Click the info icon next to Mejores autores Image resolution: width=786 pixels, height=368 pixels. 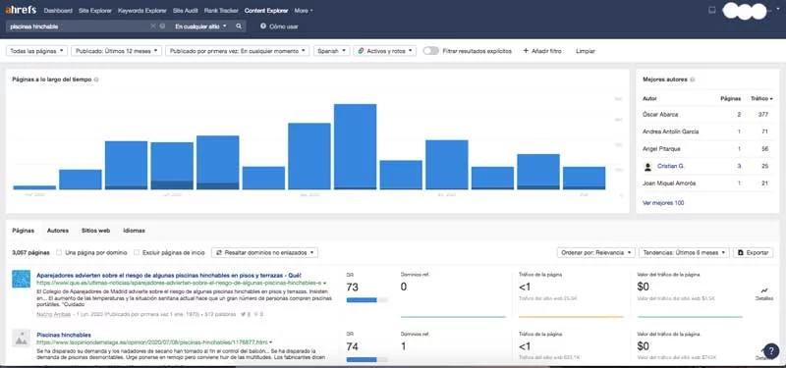point(693,79)
